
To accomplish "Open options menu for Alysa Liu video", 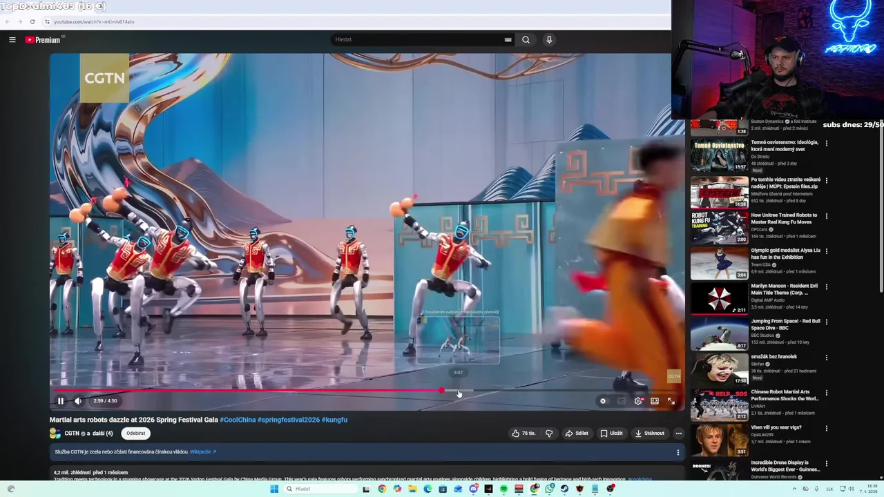I will [827, 251].
